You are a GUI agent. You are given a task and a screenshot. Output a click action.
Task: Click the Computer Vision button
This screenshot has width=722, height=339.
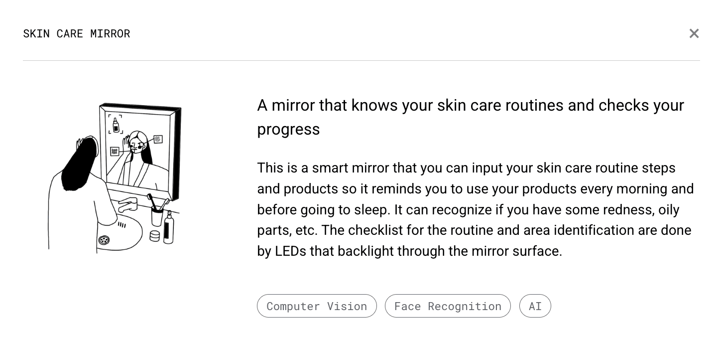[317, 306]
